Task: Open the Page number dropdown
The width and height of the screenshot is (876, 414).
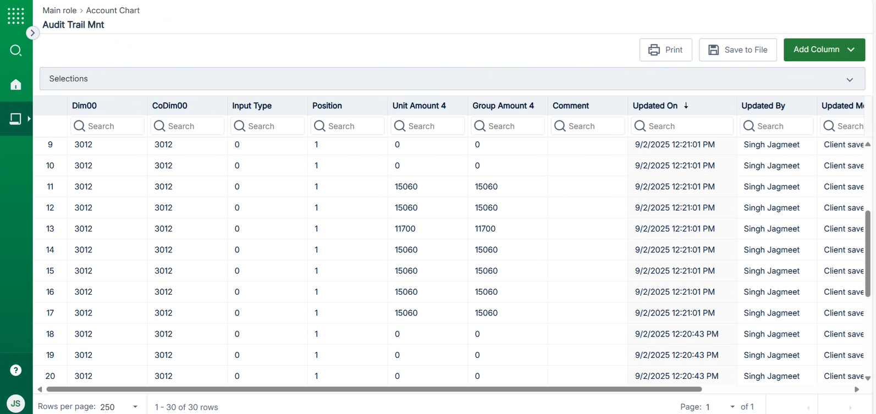Action: 720,407
